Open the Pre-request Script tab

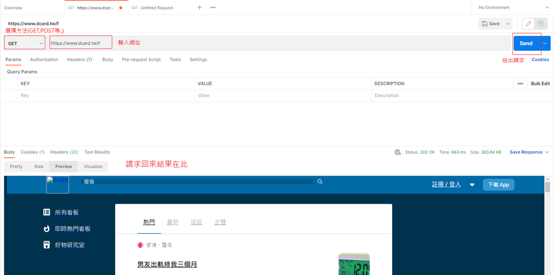click(141, 59)
